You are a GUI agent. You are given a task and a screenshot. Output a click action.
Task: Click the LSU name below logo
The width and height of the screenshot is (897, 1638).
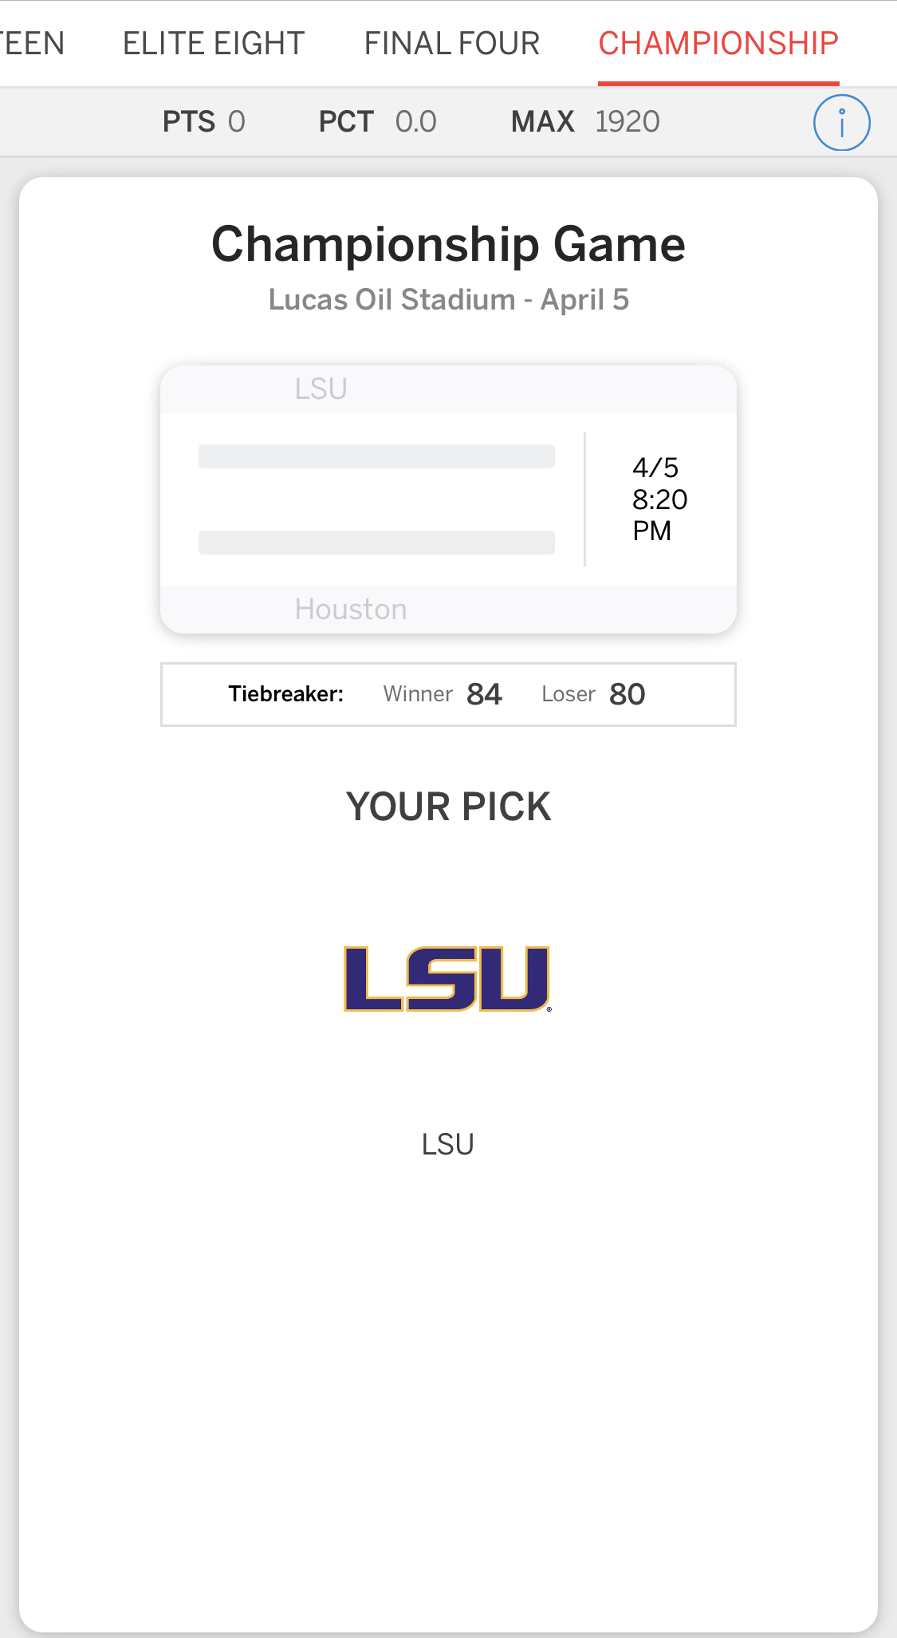(447, 1144)
